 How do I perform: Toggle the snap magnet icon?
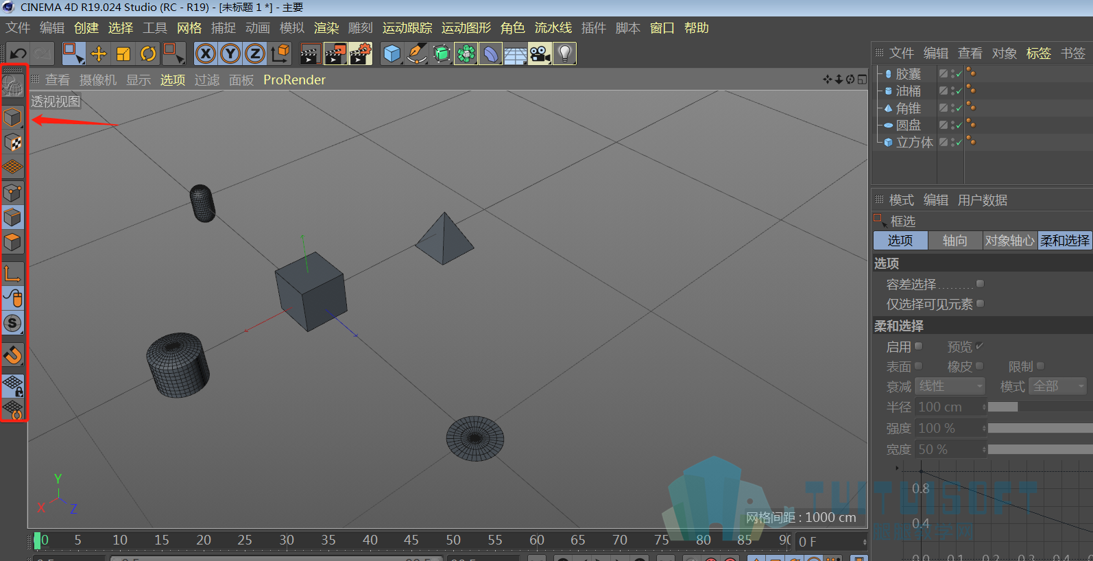click(13, 355)
